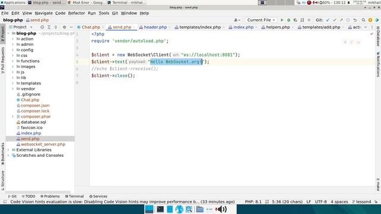This screenshot has width=381, height=214.
Task: Switch to Terminal window in top taskbar
Action: (127, 2)
